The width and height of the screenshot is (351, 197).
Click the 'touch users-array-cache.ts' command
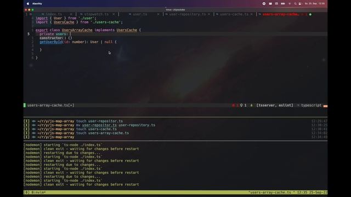pos(103,133)
